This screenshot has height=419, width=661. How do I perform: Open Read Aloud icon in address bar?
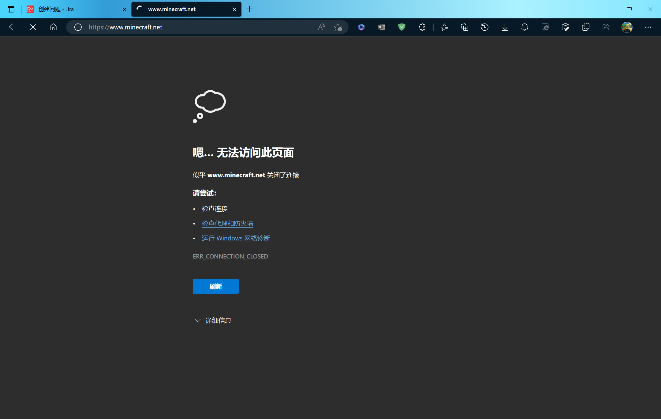click(321, 27)
